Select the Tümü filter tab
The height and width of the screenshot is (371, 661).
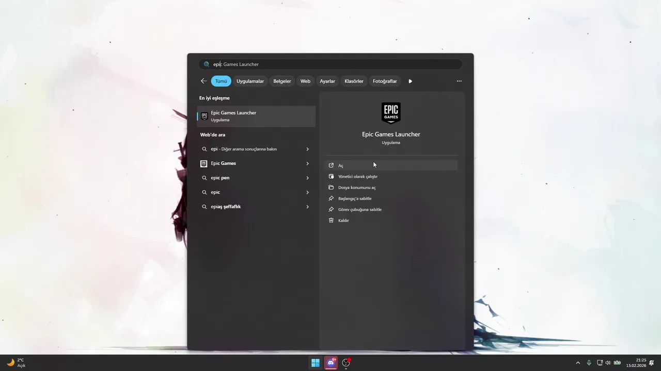tap(221, 81)
